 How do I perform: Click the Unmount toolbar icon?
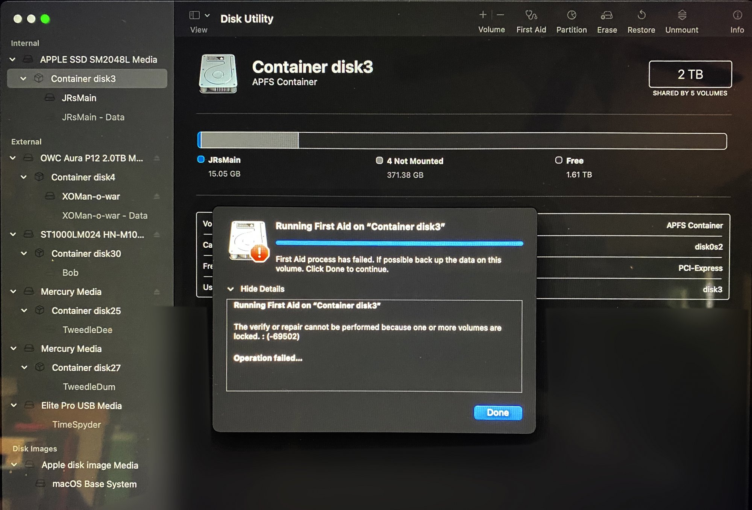682,15
